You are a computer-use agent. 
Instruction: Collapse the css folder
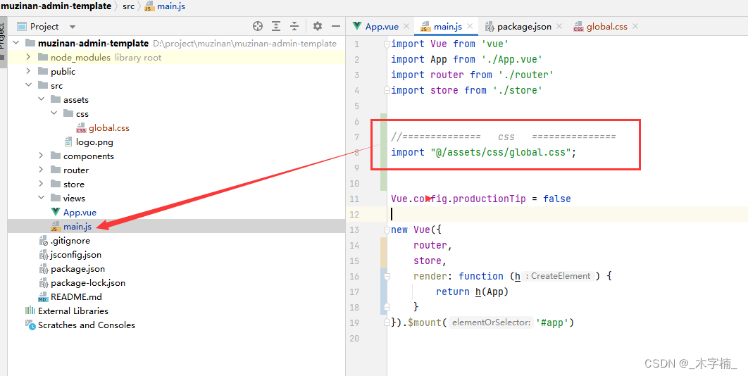click(x=54, y=113)
